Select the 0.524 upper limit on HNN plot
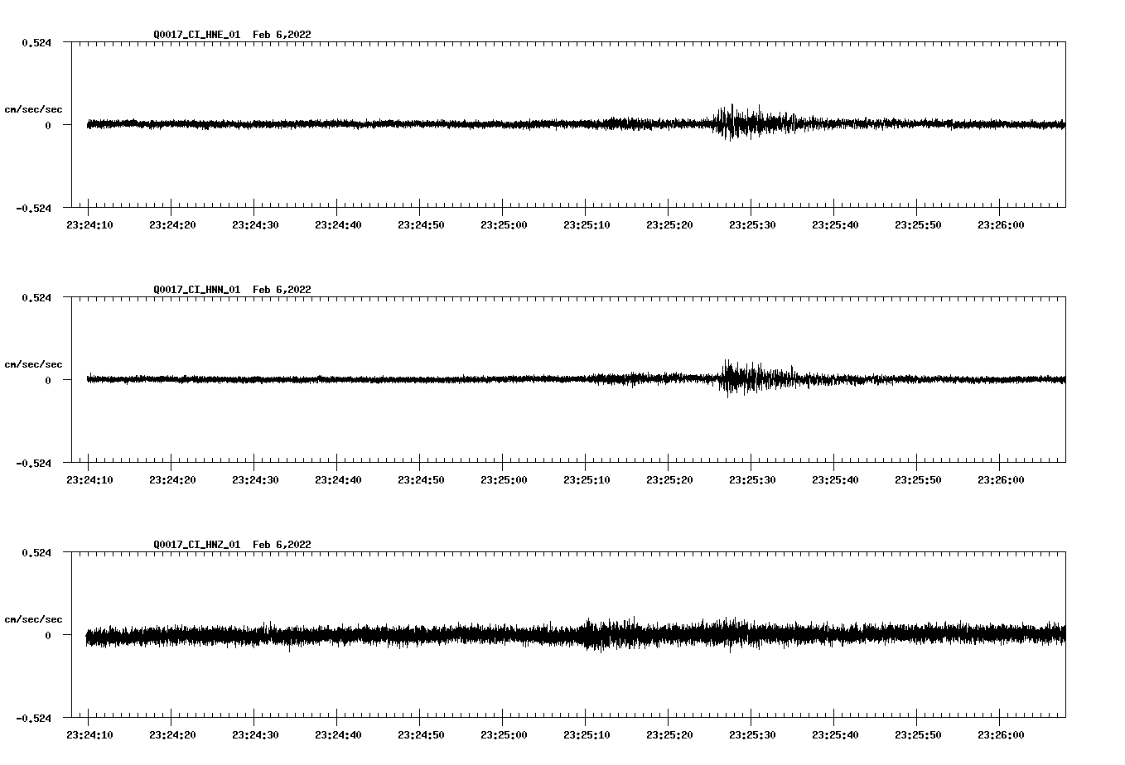The image size is (1125, 765). coord(36,297)
